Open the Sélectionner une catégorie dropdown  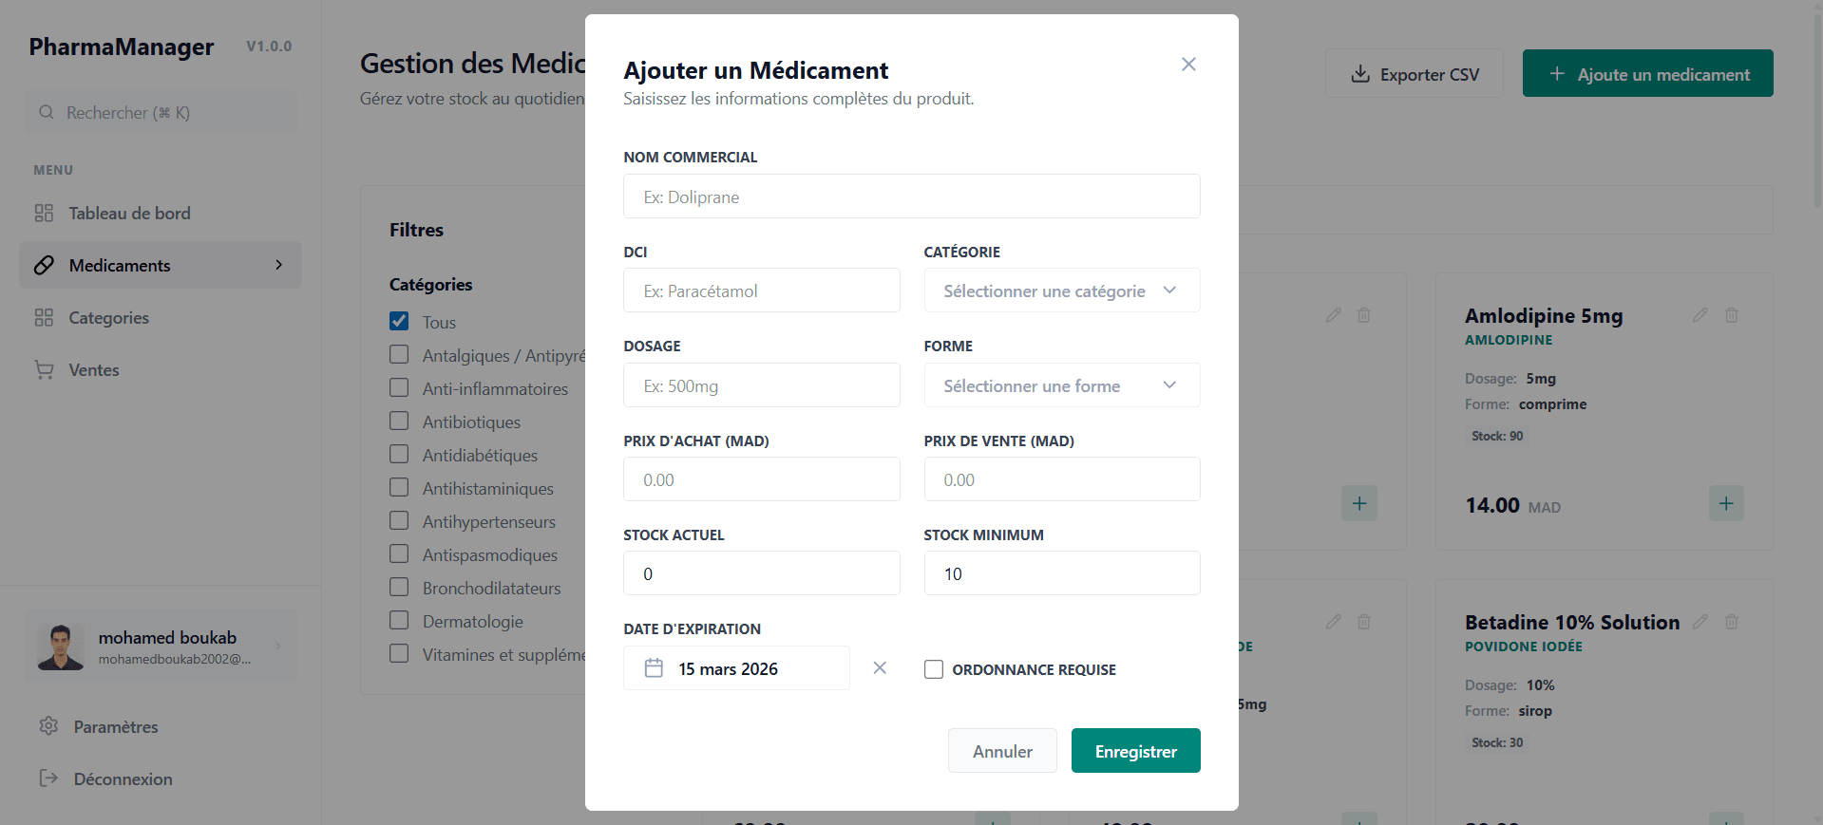coord(1062,291)
